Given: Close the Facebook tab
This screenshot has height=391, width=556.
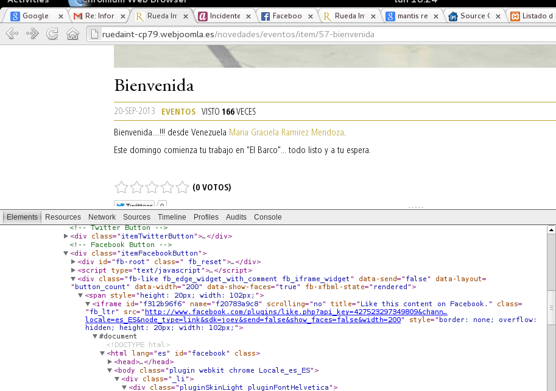Looking at the screenshot, I should [310, 16].
